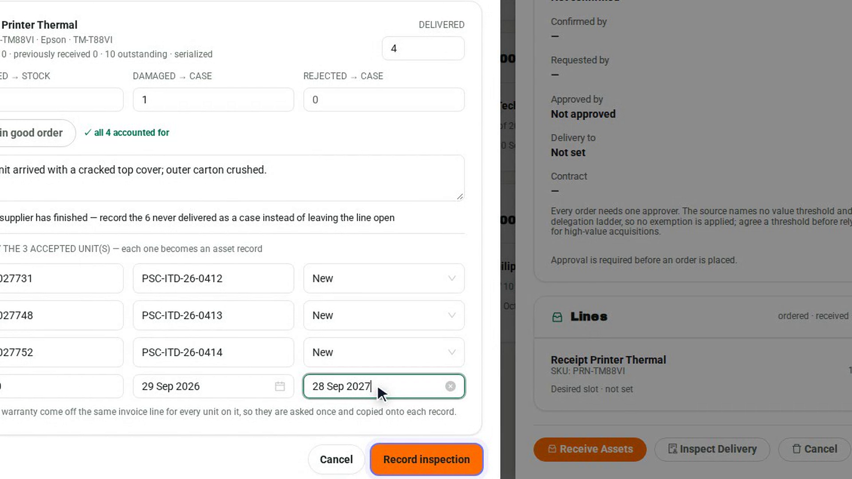Click the notes textarea resize handle

tap(460, 196)
